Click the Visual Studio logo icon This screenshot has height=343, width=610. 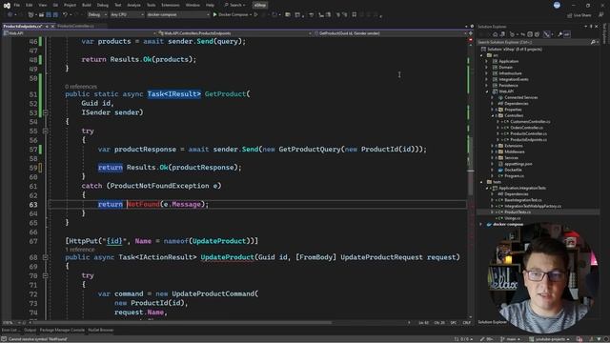pyautogui.click(x=7, y=5)
